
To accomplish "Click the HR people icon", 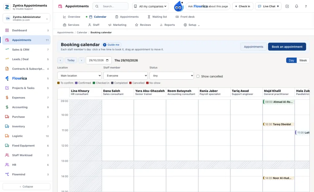I will tap(7, 165).
